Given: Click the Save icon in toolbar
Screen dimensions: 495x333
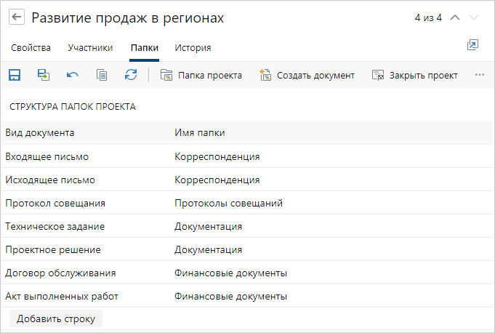Looking at the screenshot, I should pos(14,75).
